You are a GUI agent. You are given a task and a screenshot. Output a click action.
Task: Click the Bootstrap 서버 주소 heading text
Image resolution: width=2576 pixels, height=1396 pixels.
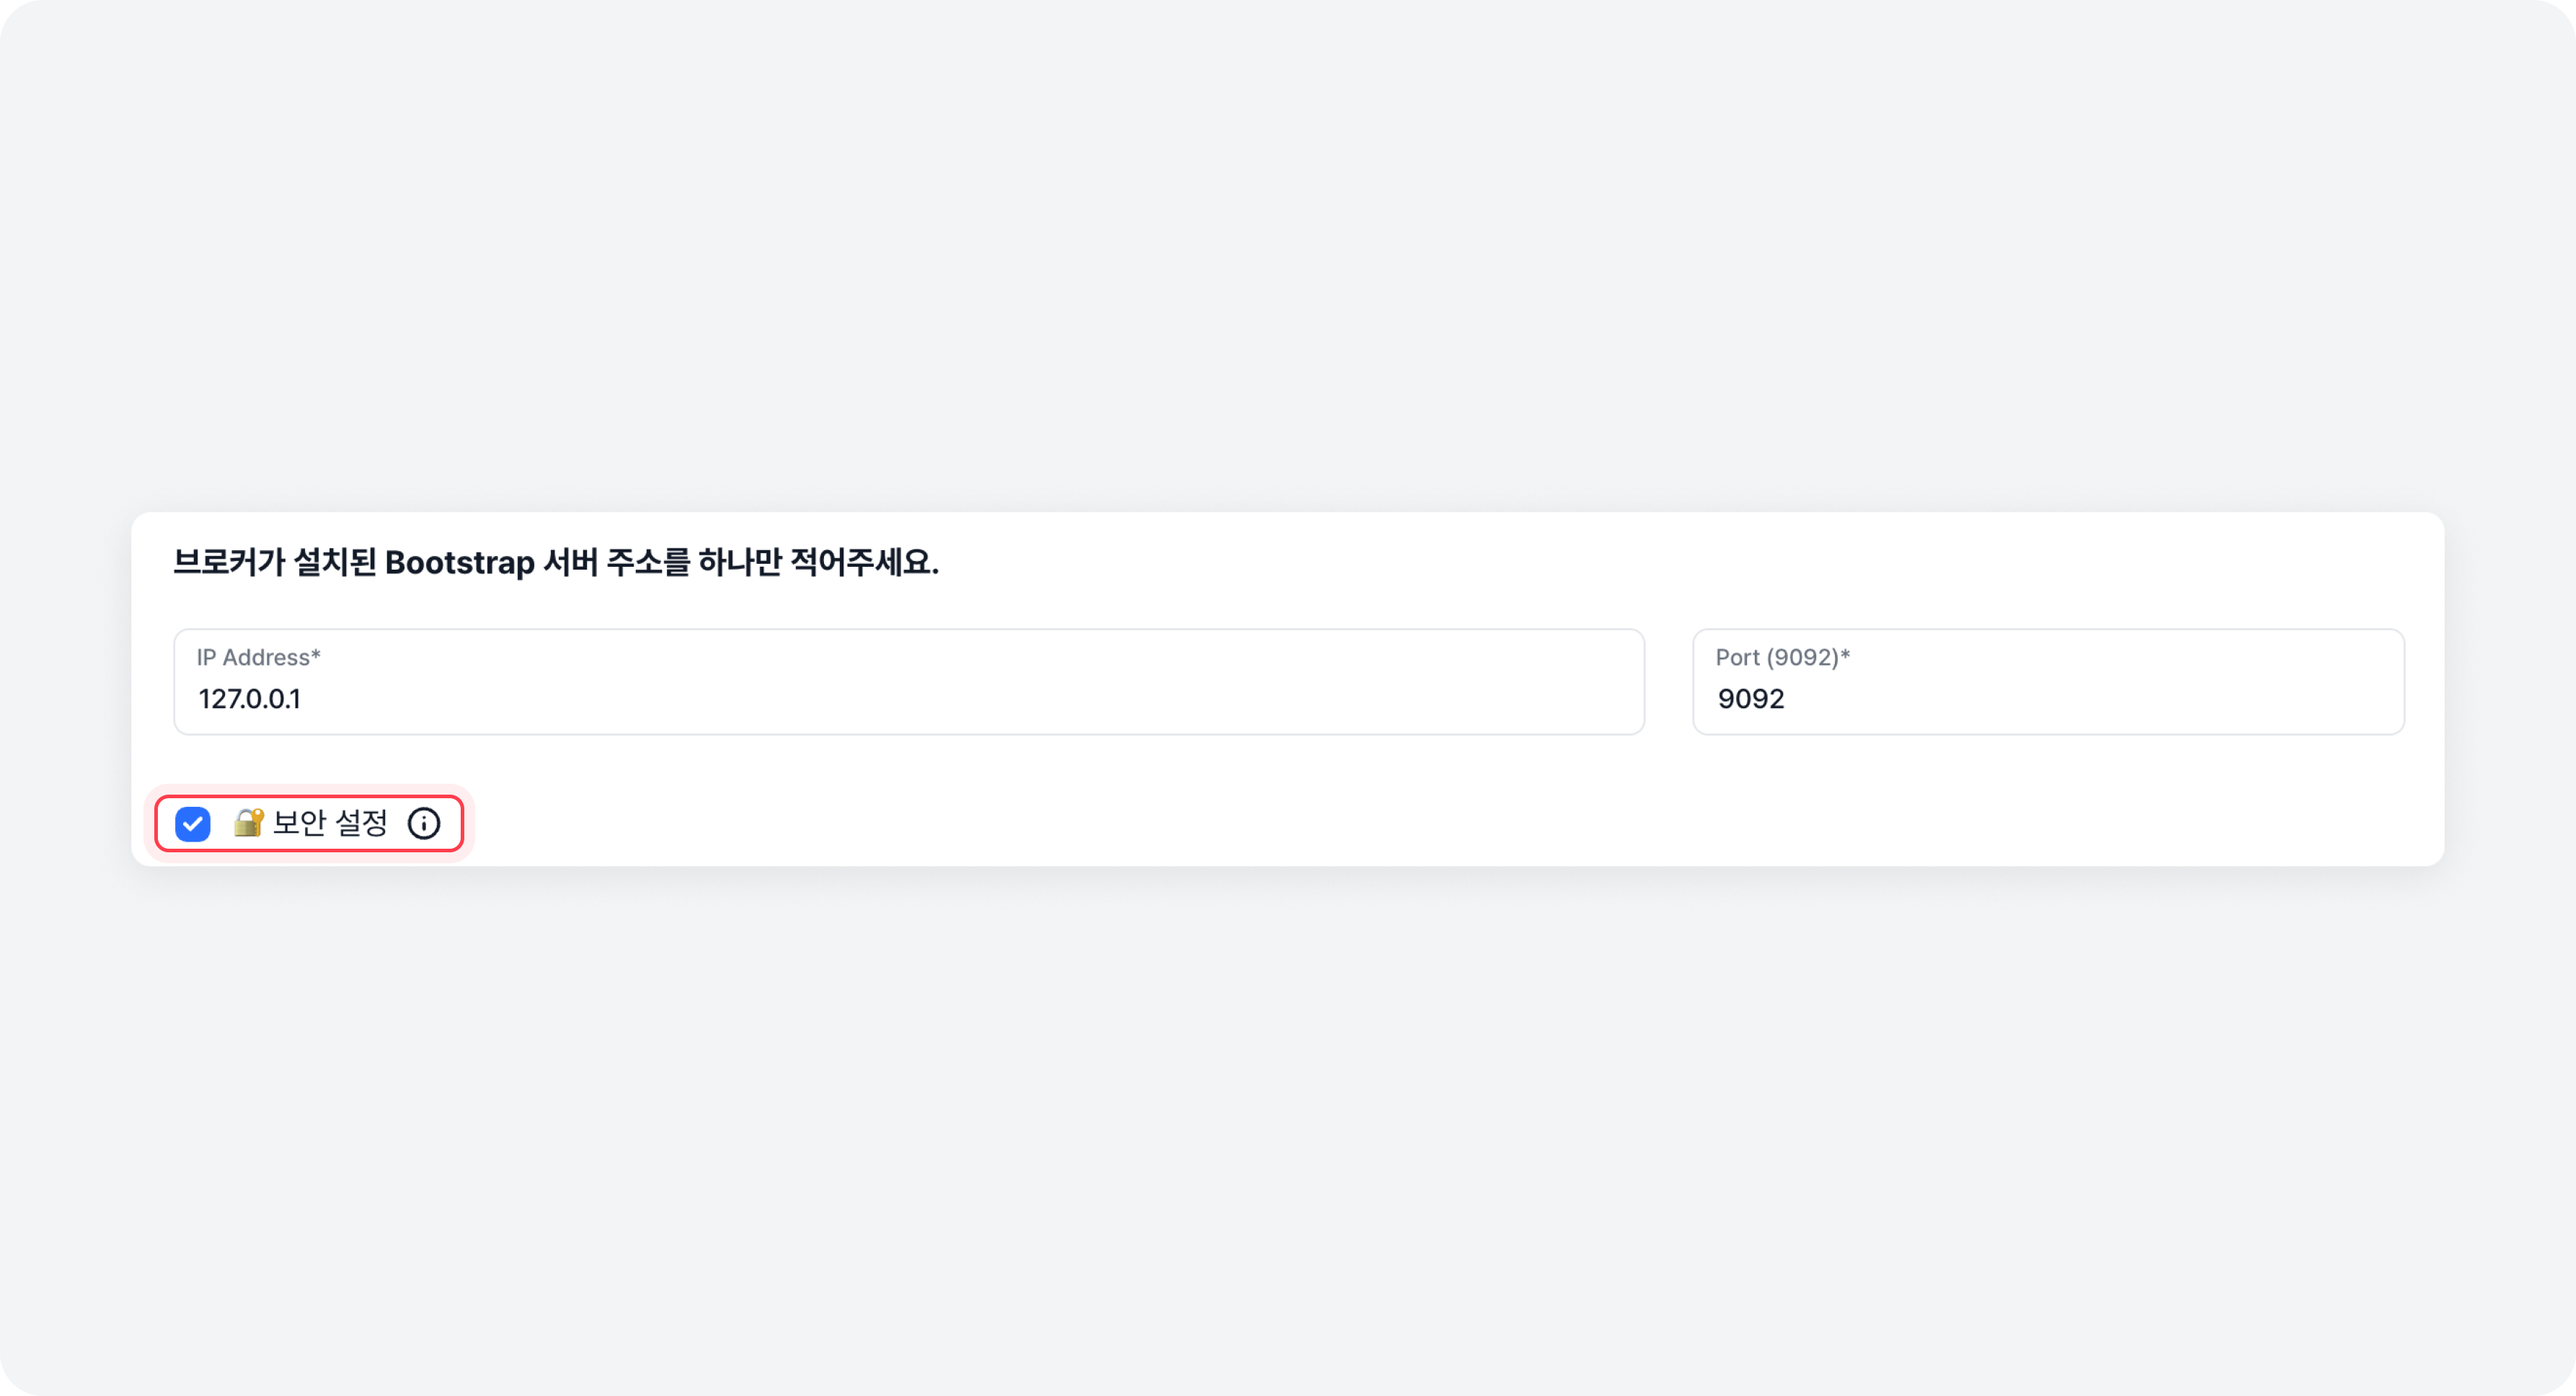pos(556,562)
